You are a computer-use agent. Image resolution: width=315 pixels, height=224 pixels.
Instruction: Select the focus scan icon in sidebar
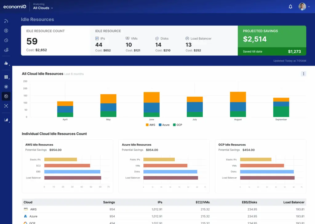(x=6, y=106)
